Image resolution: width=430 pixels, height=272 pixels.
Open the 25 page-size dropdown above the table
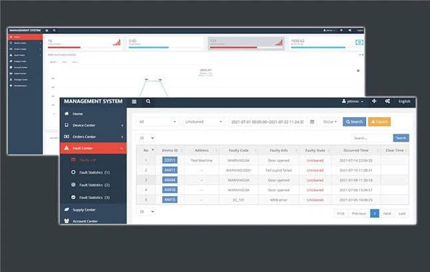point(145,138)
